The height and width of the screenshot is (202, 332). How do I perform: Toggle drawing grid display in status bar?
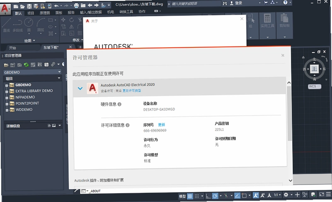(190, 196)
